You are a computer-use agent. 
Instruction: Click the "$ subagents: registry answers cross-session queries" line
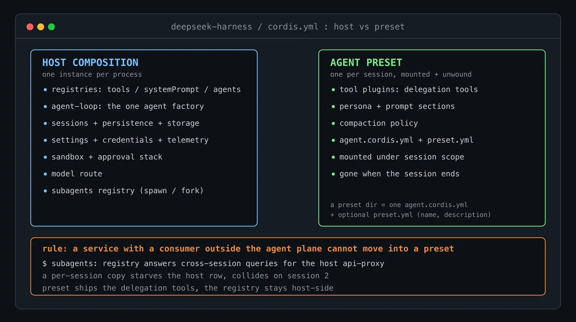213,264
